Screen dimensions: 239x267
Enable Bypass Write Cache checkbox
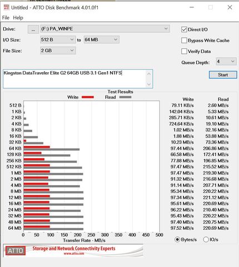coord(184,41)
